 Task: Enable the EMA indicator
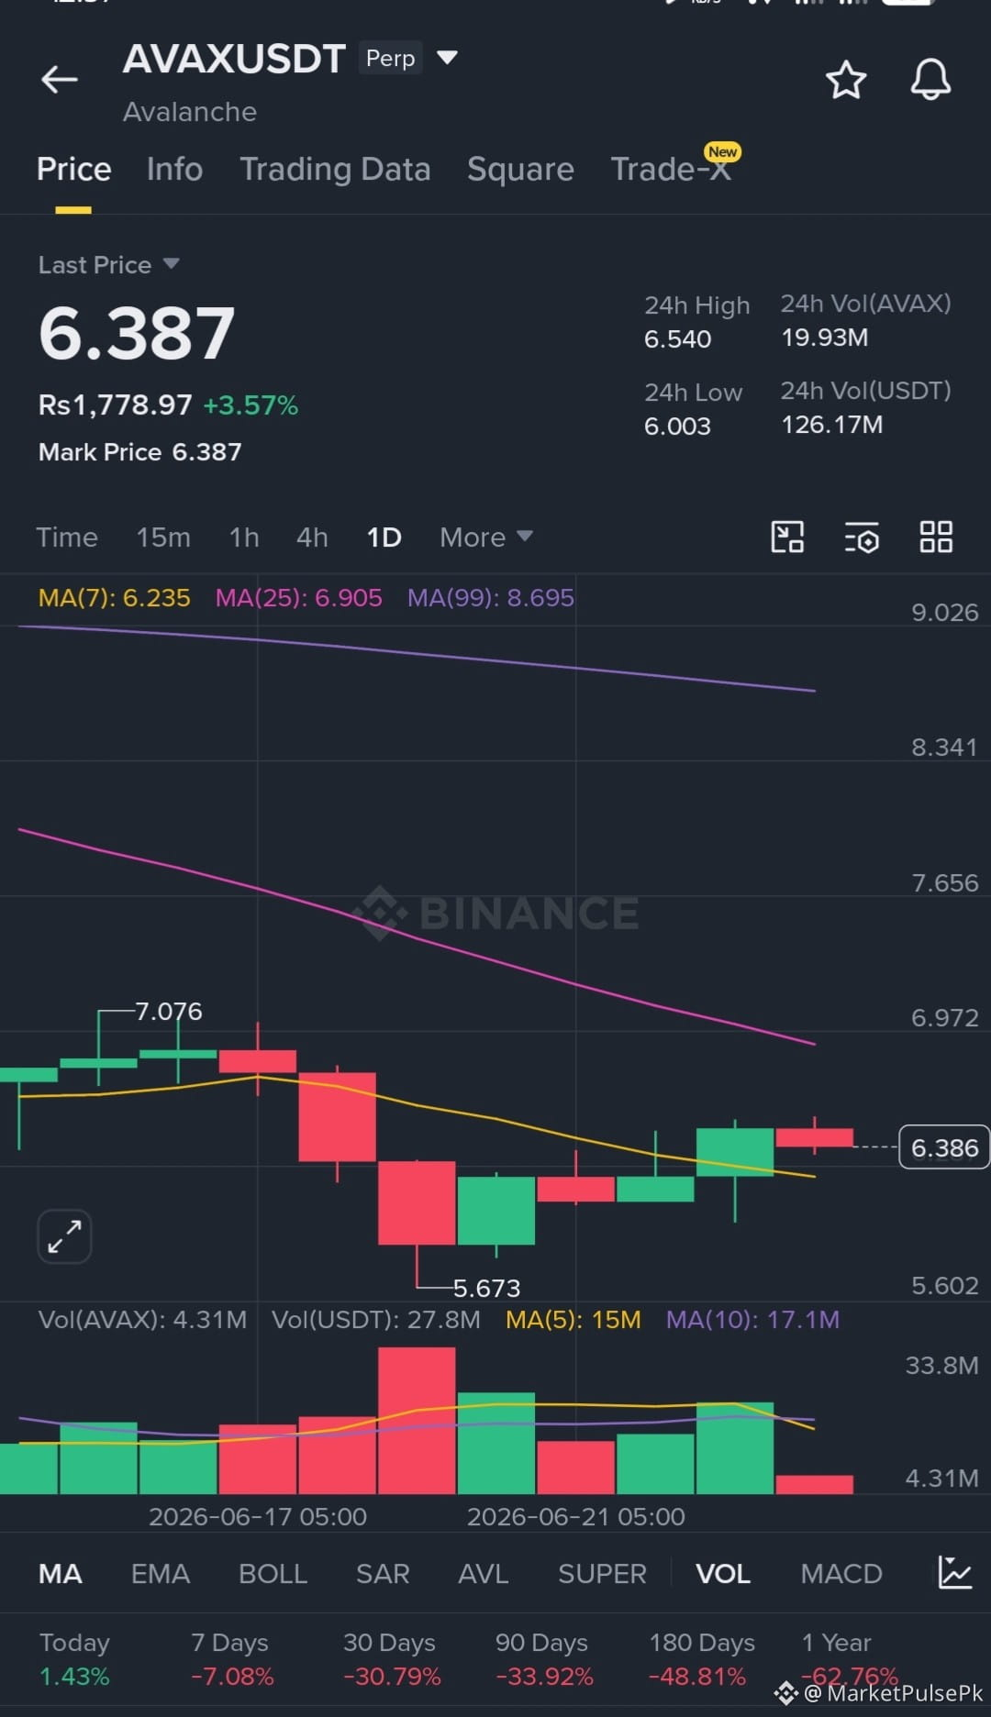161,1574
